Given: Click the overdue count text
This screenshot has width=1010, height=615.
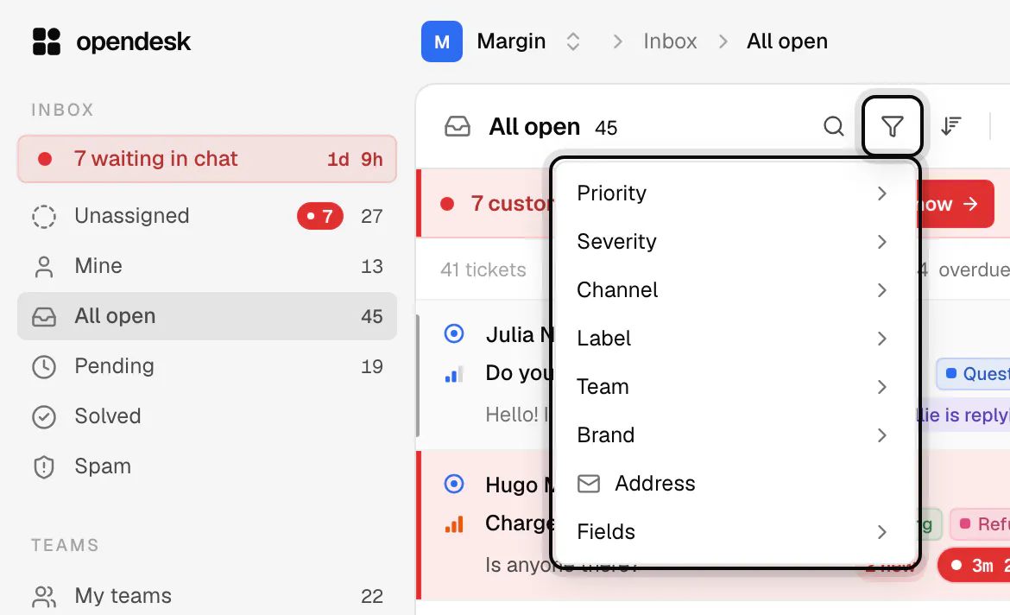Looking at the screenshot, I should coord(963,269).
